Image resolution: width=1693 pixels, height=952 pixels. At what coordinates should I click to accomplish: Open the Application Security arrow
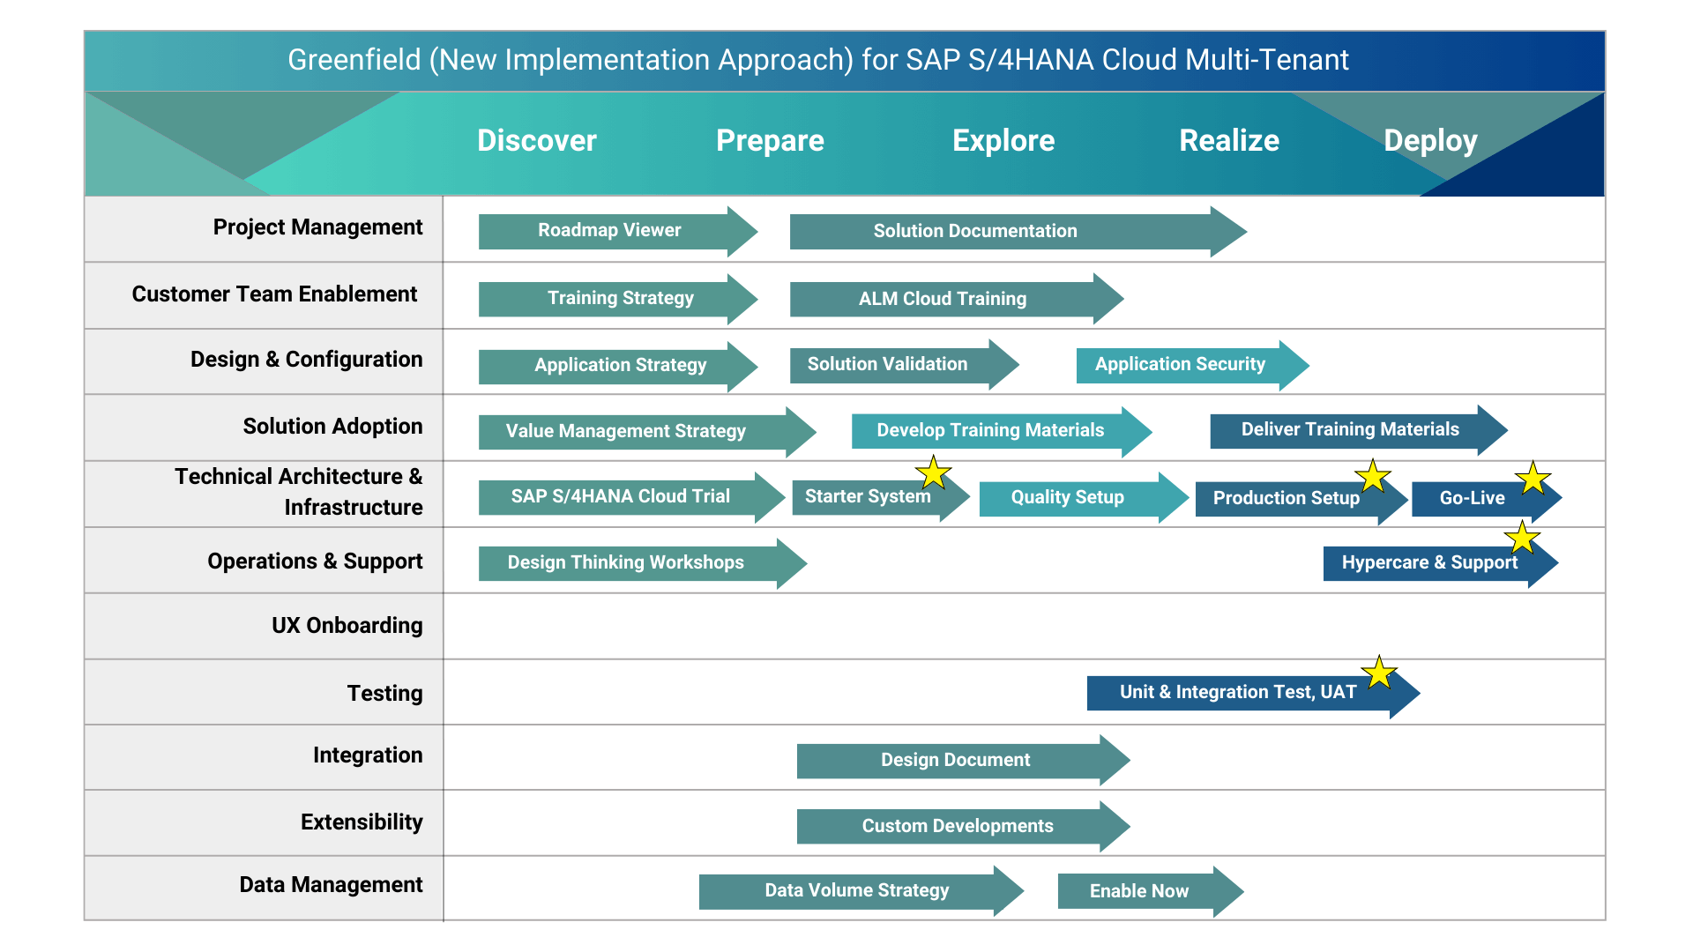click(1193, 365)
